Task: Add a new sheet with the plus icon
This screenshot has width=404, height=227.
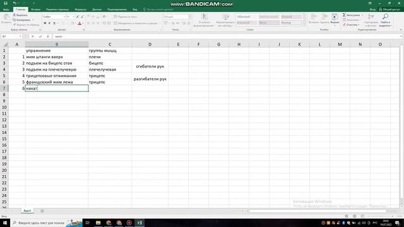Action: click(42, 211)
